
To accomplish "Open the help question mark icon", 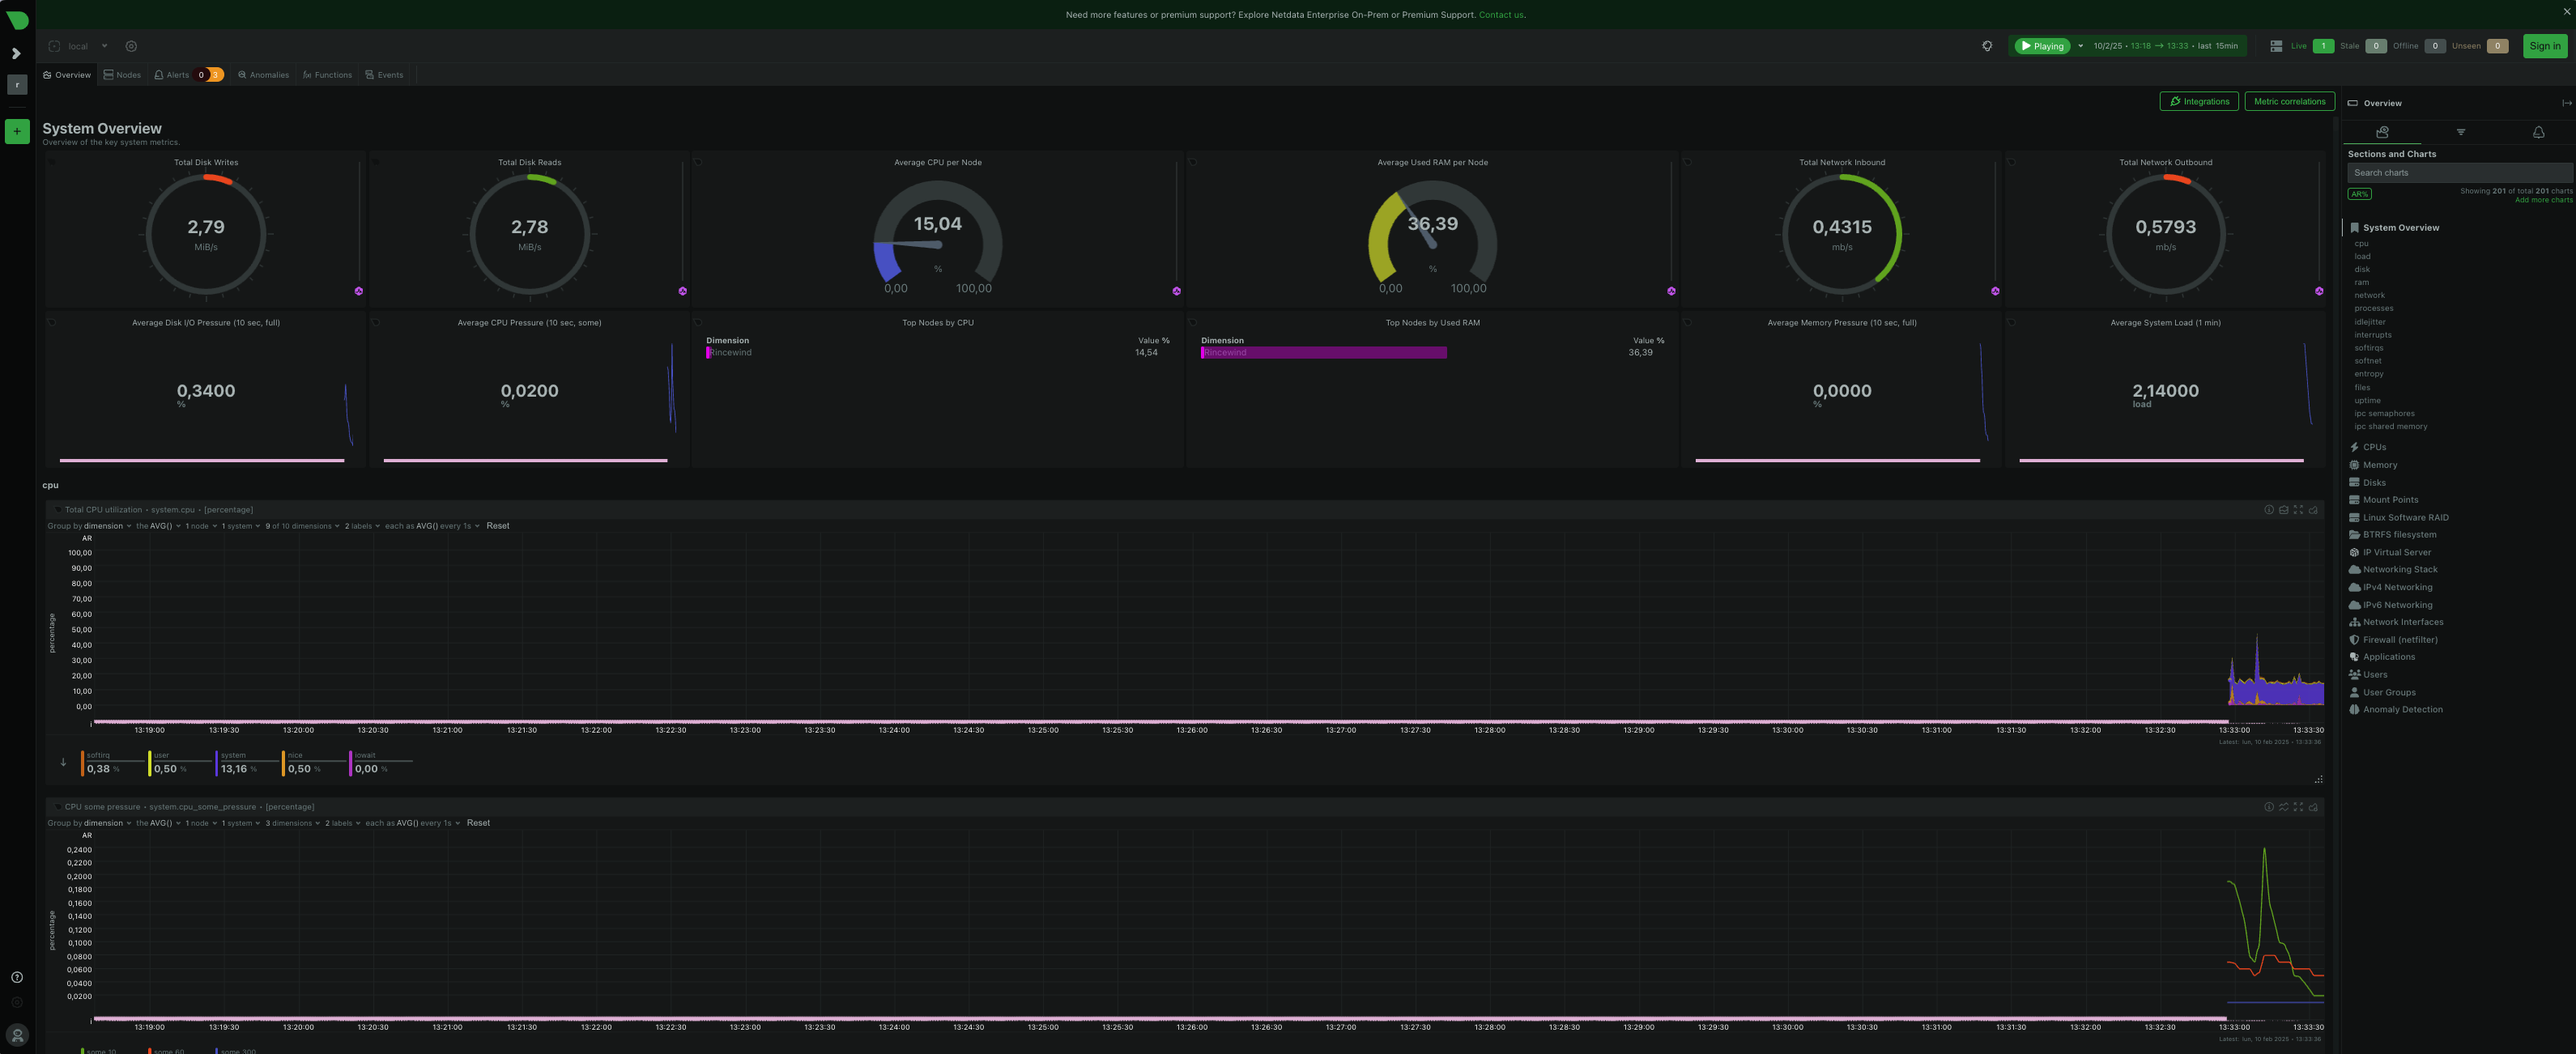I will 17,978.
